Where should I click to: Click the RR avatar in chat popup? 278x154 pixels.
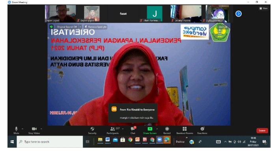click(x=114, y=109)
